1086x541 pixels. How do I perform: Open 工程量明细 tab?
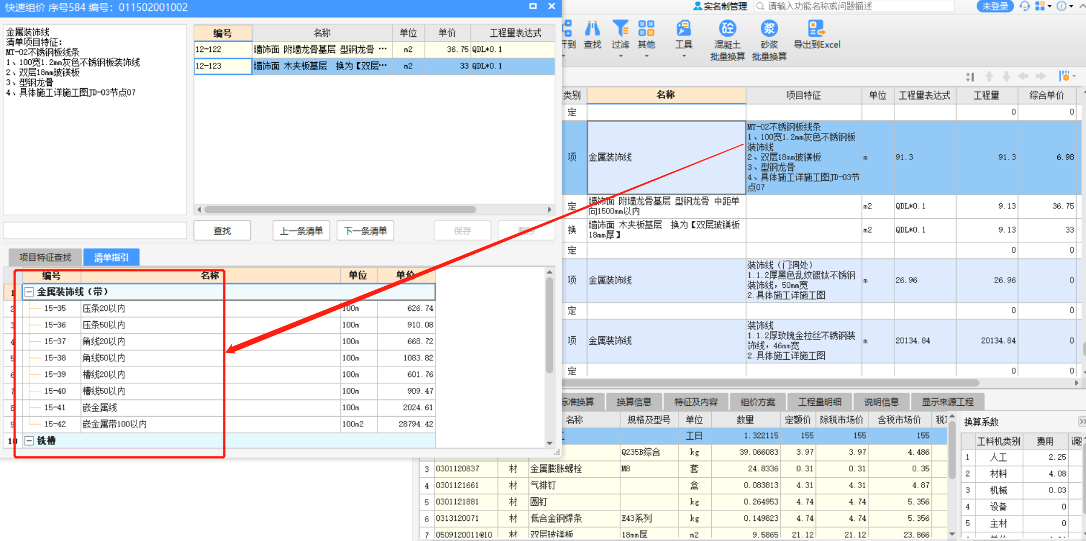coord(820,402)
